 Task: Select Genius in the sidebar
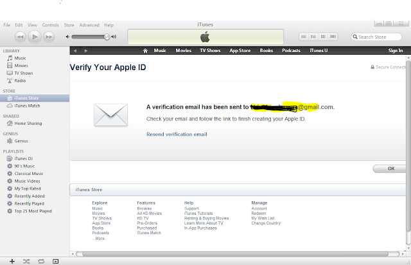tap(21, 141)
